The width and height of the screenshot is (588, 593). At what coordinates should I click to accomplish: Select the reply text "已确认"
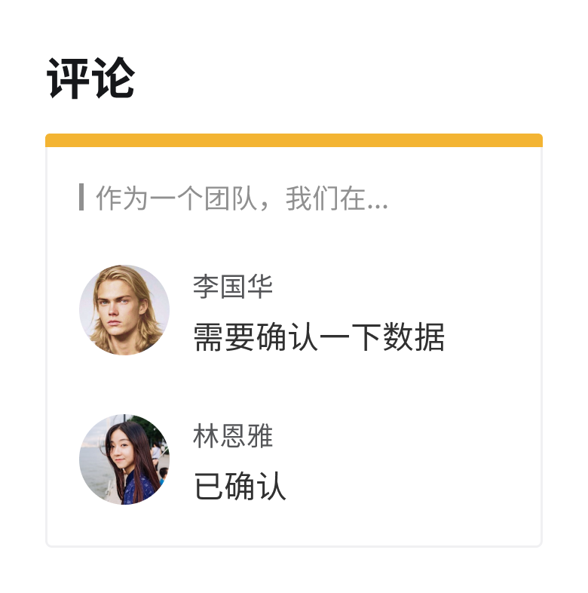pyautogui.click(x=240, y=487)
